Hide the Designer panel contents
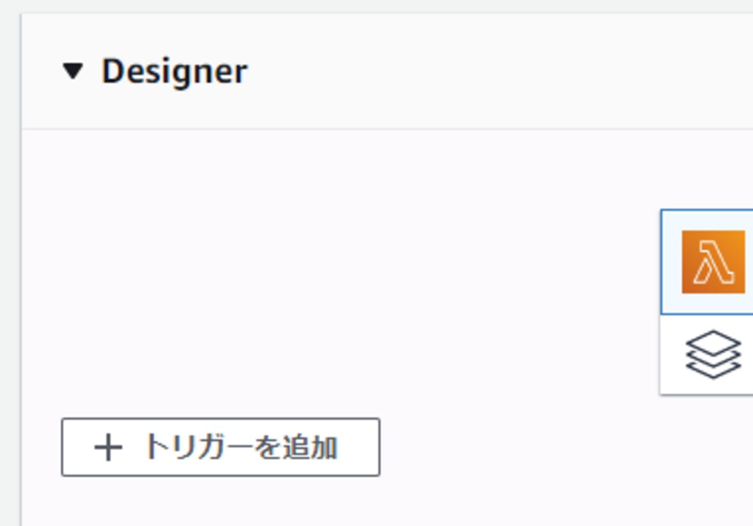Image resolution: width=753 pixels, height=526 pixels. point(73,72)
